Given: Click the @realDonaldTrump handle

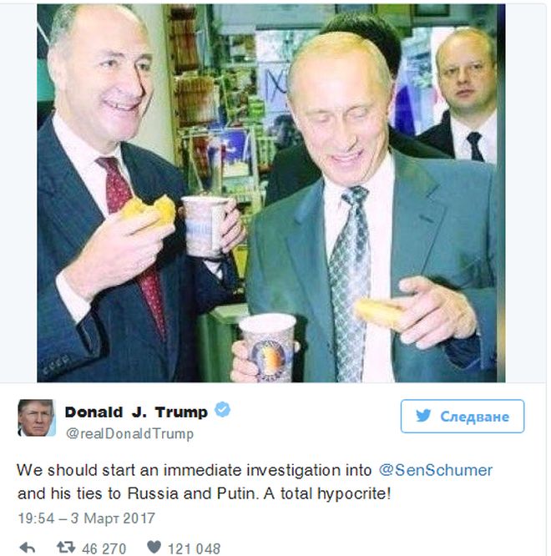Looking at the screenshot, I should click(129, 433).
